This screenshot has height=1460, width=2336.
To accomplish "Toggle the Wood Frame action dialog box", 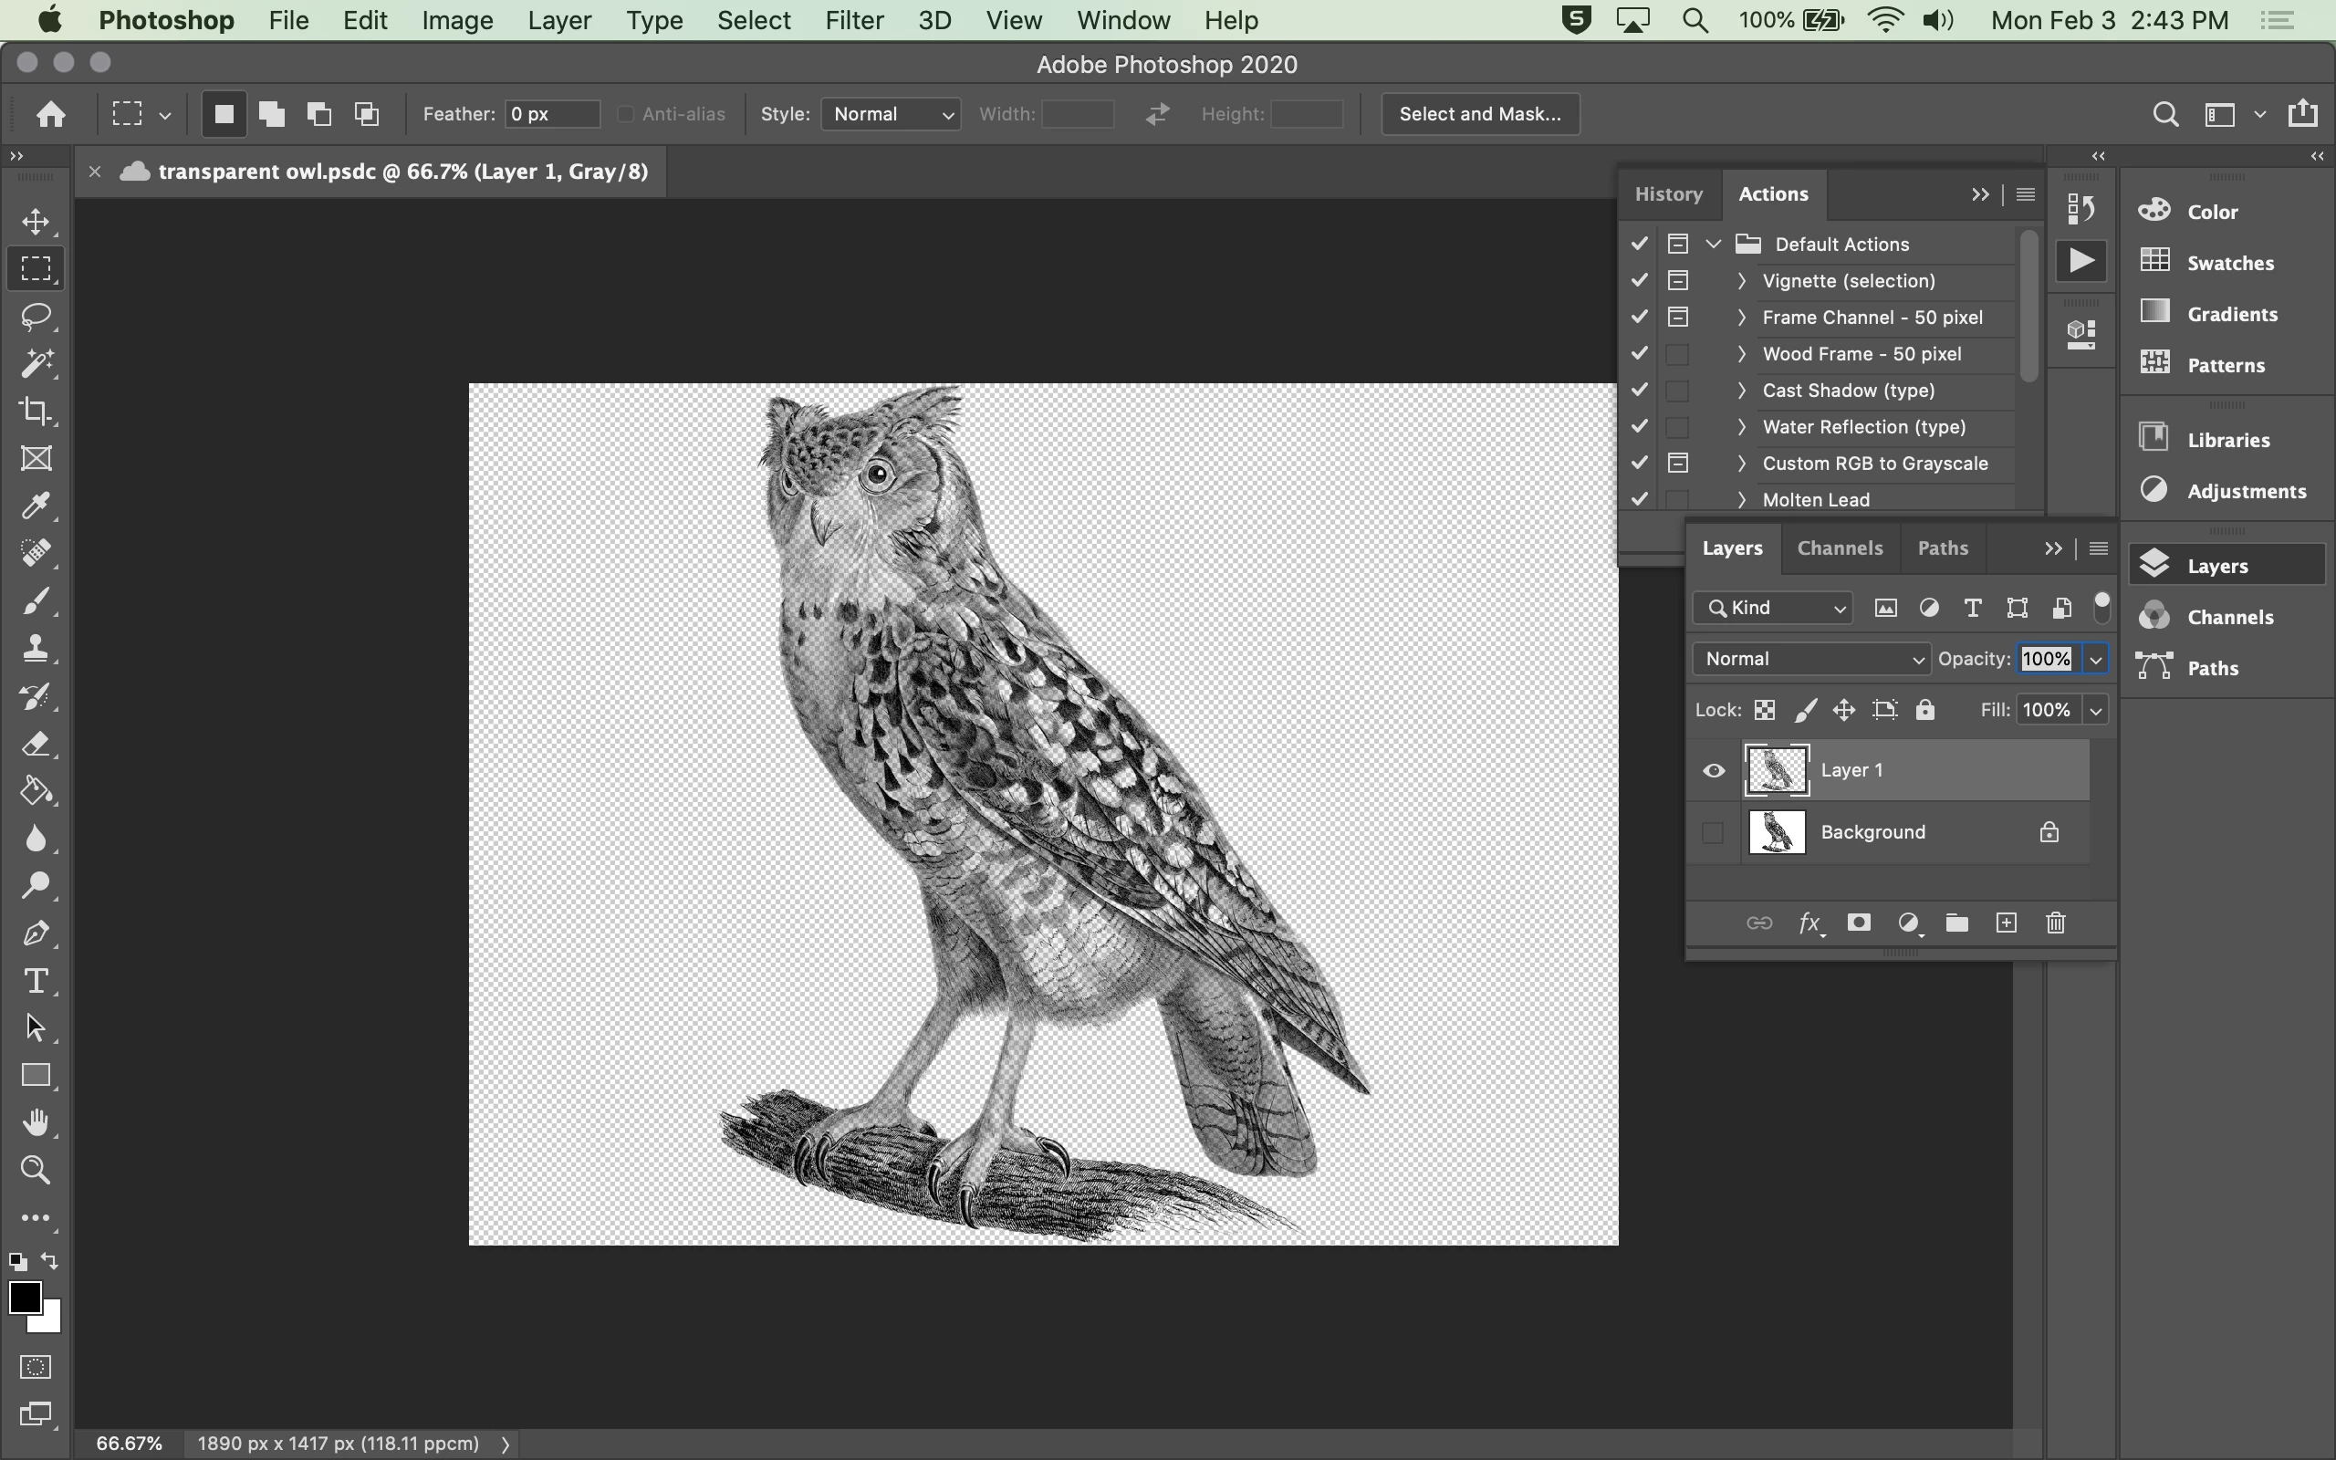I will pyautogui.click(x=1678, y=354).
